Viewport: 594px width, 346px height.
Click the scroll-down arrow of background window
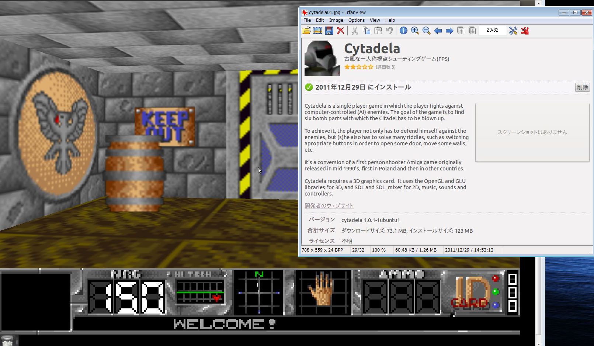click(x=539, y=343)
